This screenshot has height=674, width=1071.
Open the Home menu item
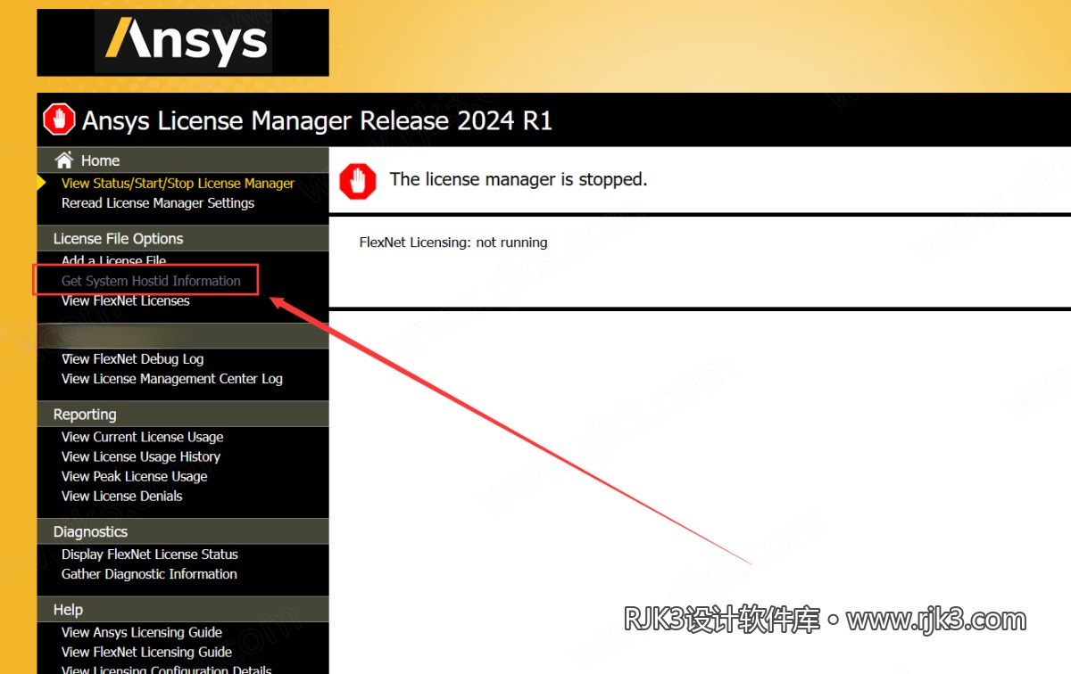point(100,160)
